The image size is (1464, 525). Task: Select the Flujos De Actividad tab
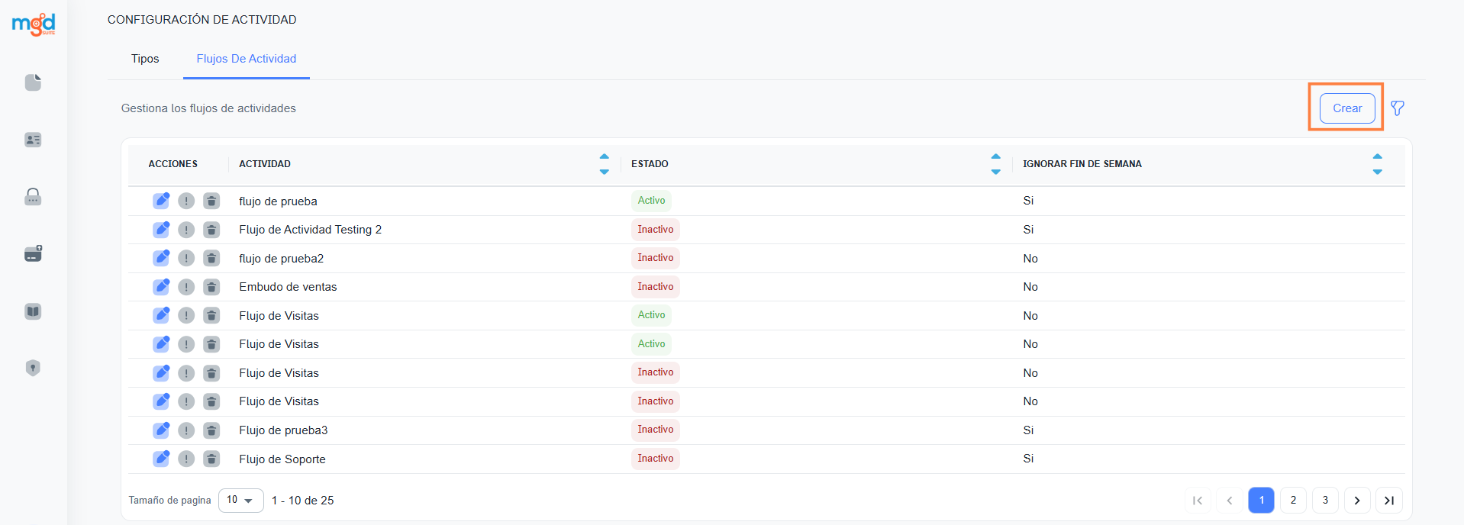pyautogui.click(x=246, y=59)
